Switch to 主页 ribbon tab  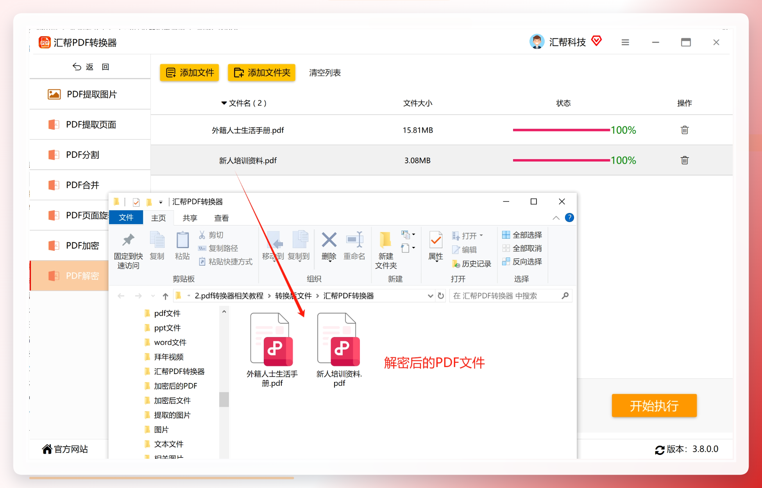pyautogui.click(x=159, y=218)
